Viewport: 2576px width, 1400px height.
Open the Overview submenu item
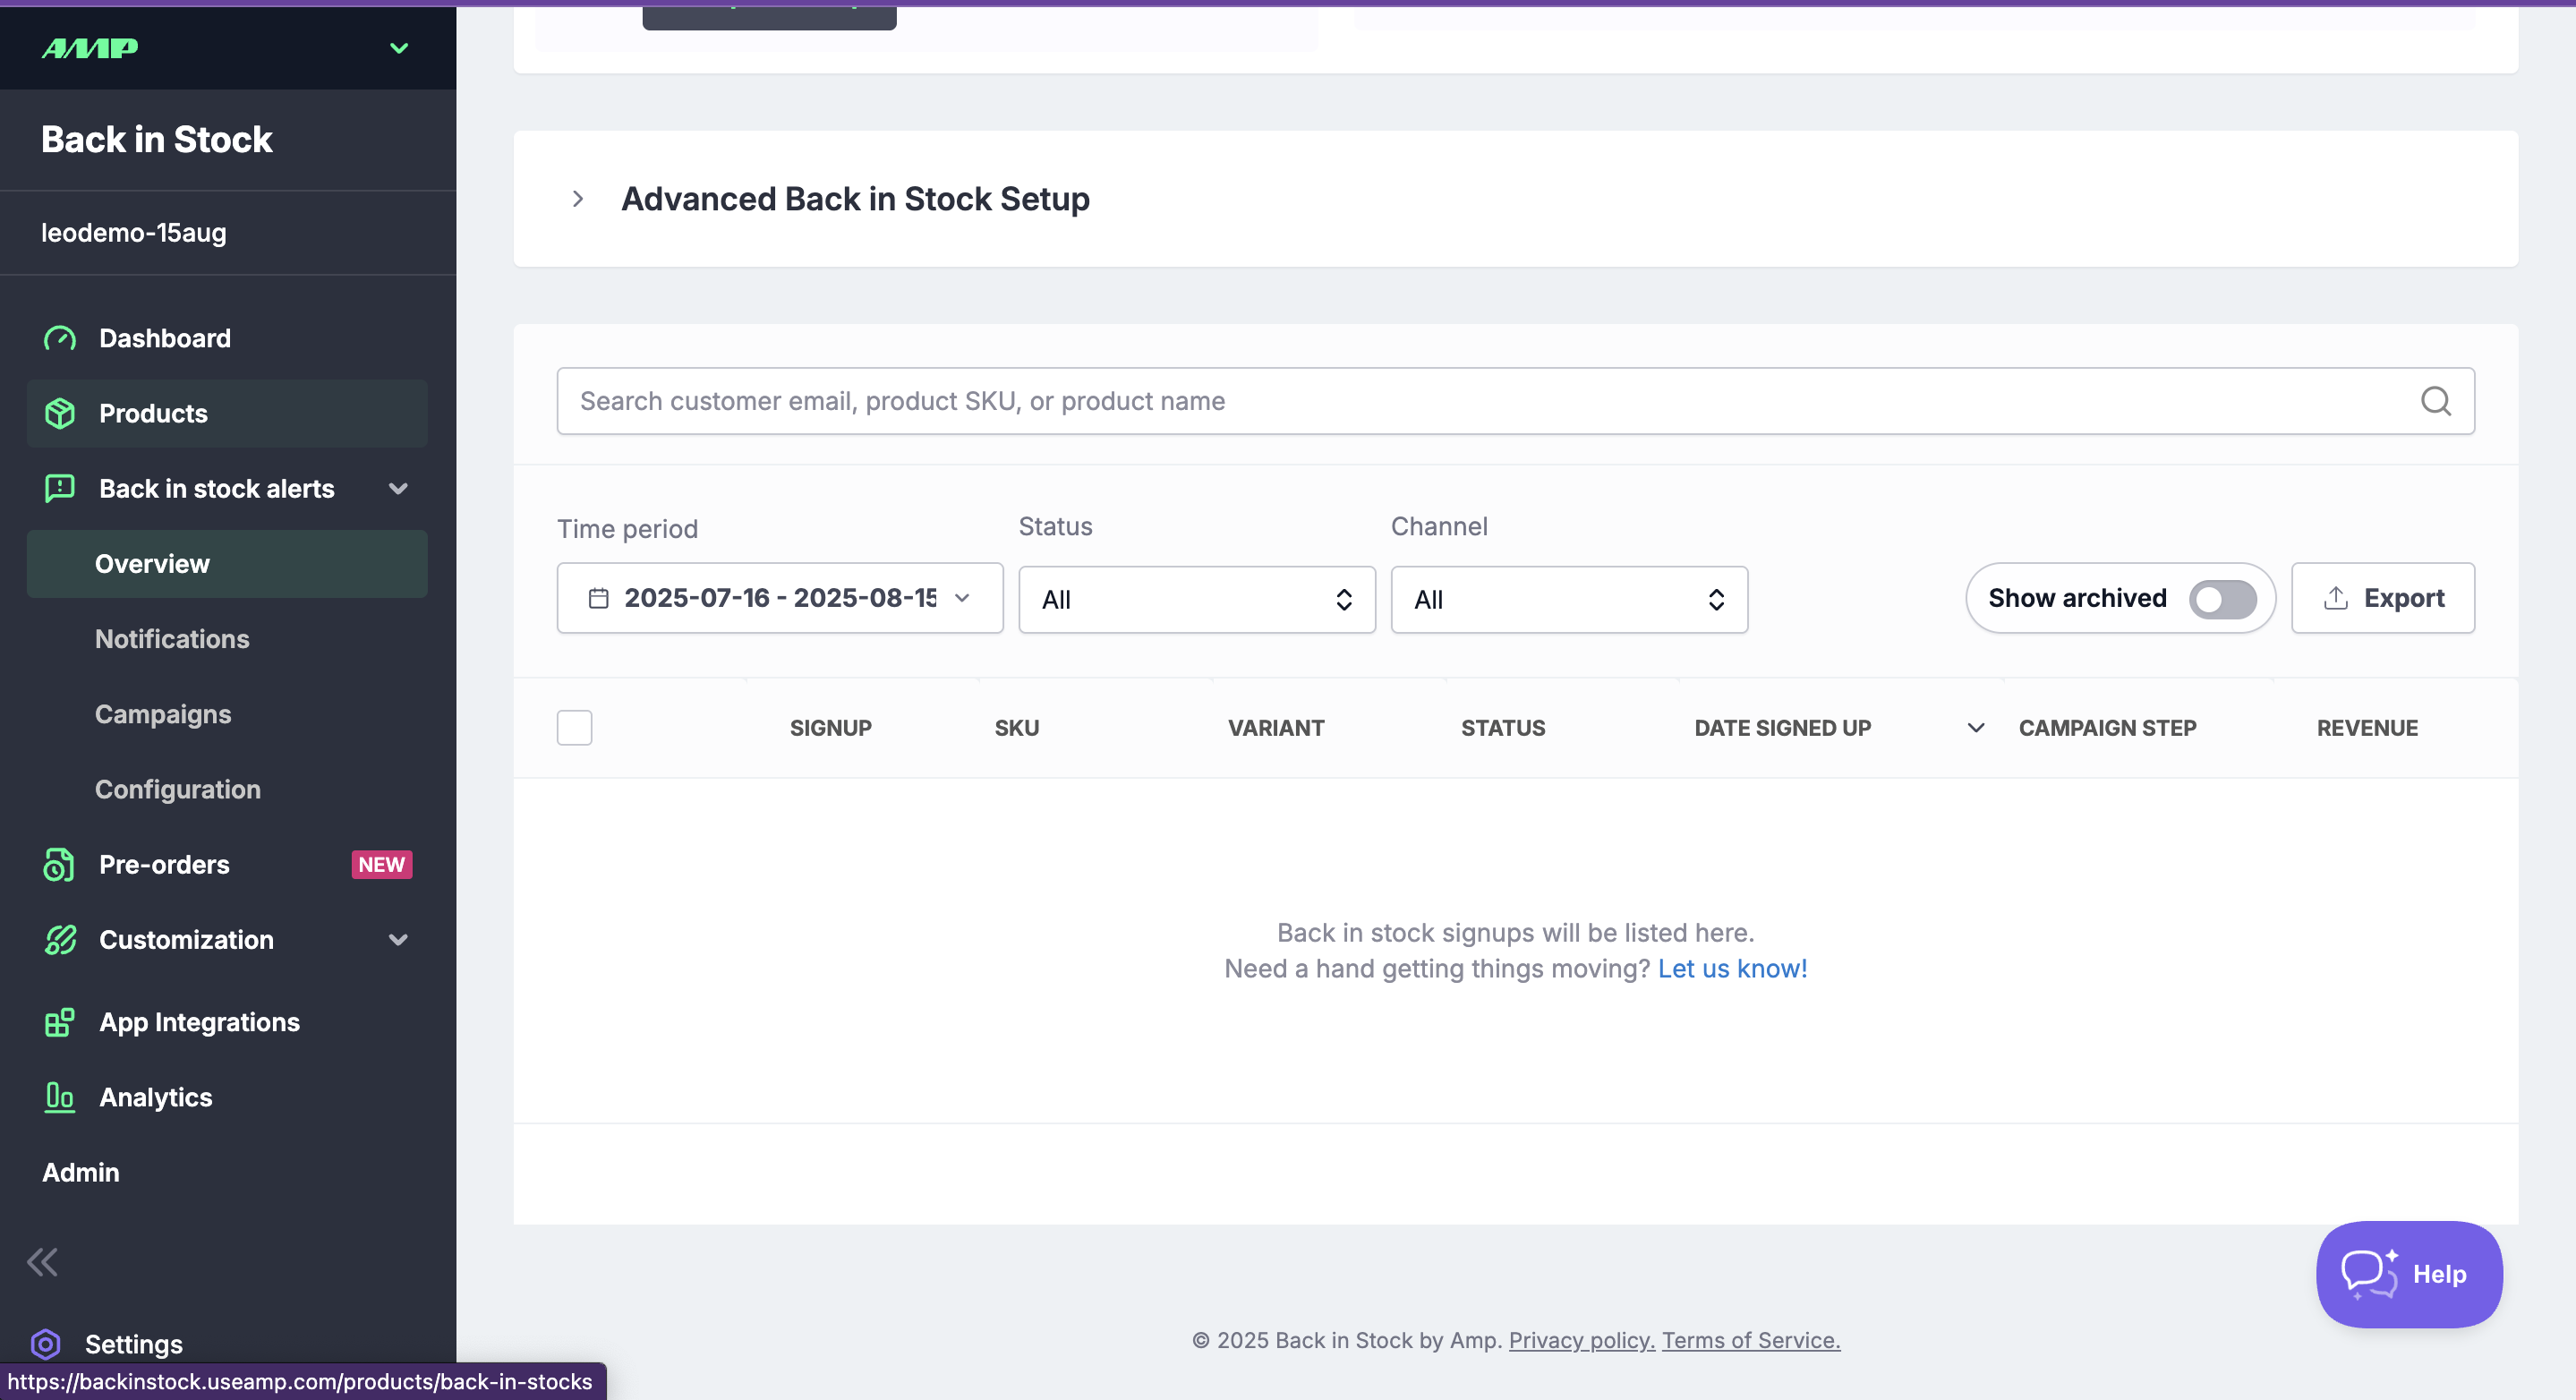[227, 564]
